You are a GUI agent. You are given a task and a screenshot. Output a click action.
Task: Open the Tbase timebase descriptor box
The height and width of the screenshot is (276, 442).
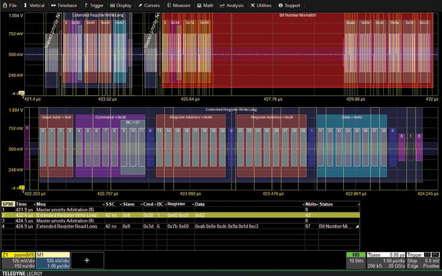tap(386, 260)
